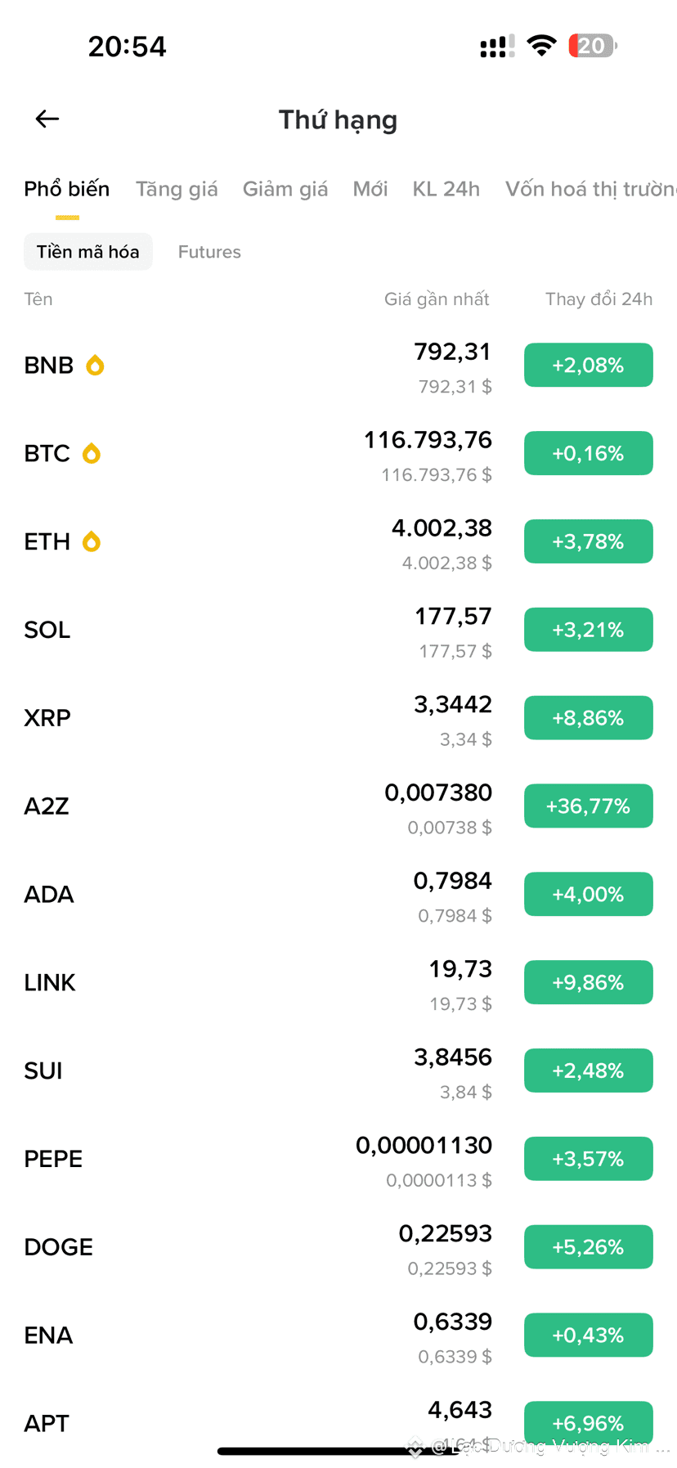Open the KL 24h tab
The width and height of the screenshot is (677, 1468).
coord(446,189)
